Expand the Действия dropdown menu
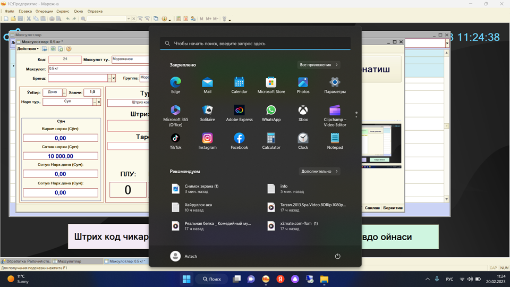This screenshot has height=287, width=510. [28, 49]
